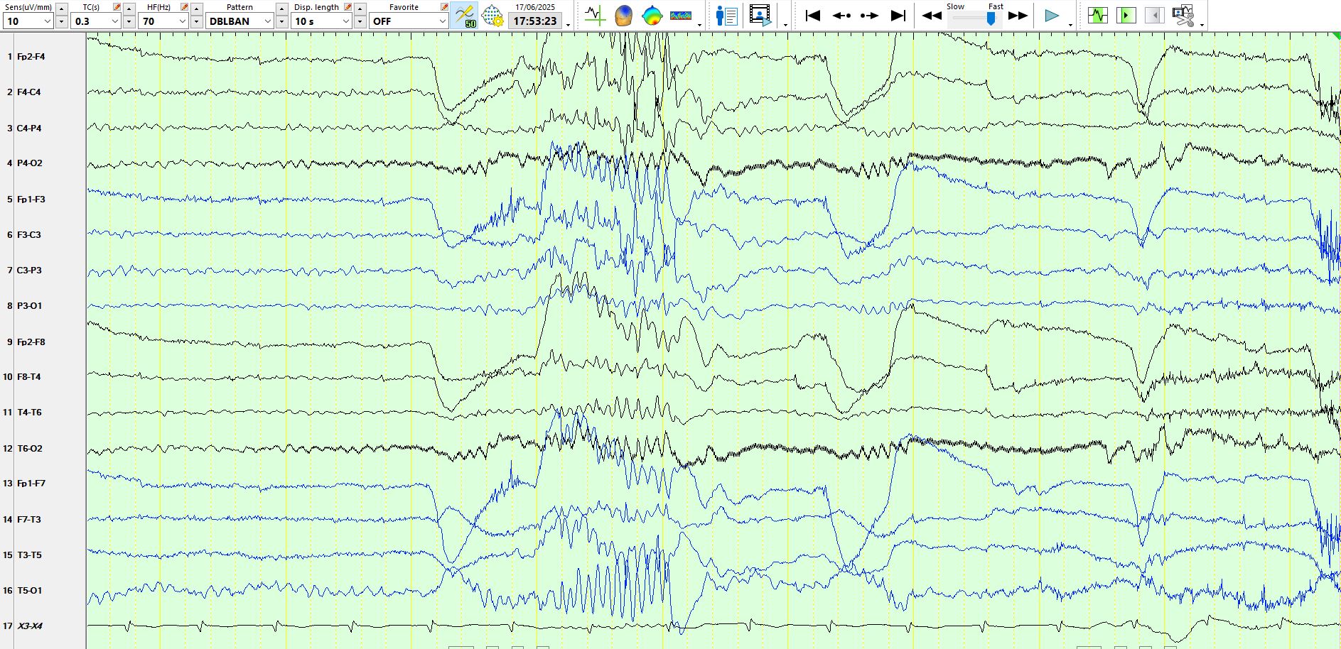
Task: Expand the overflow arrow after the scissors icon
Action: [x=1202, y=25]
